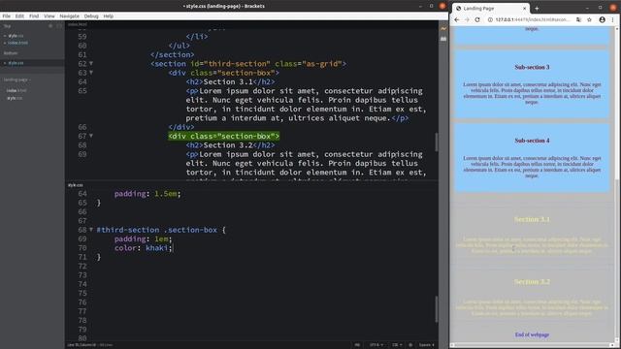
Task: Open Chrome profile avatar menu
Action: (x=602, y=19)
